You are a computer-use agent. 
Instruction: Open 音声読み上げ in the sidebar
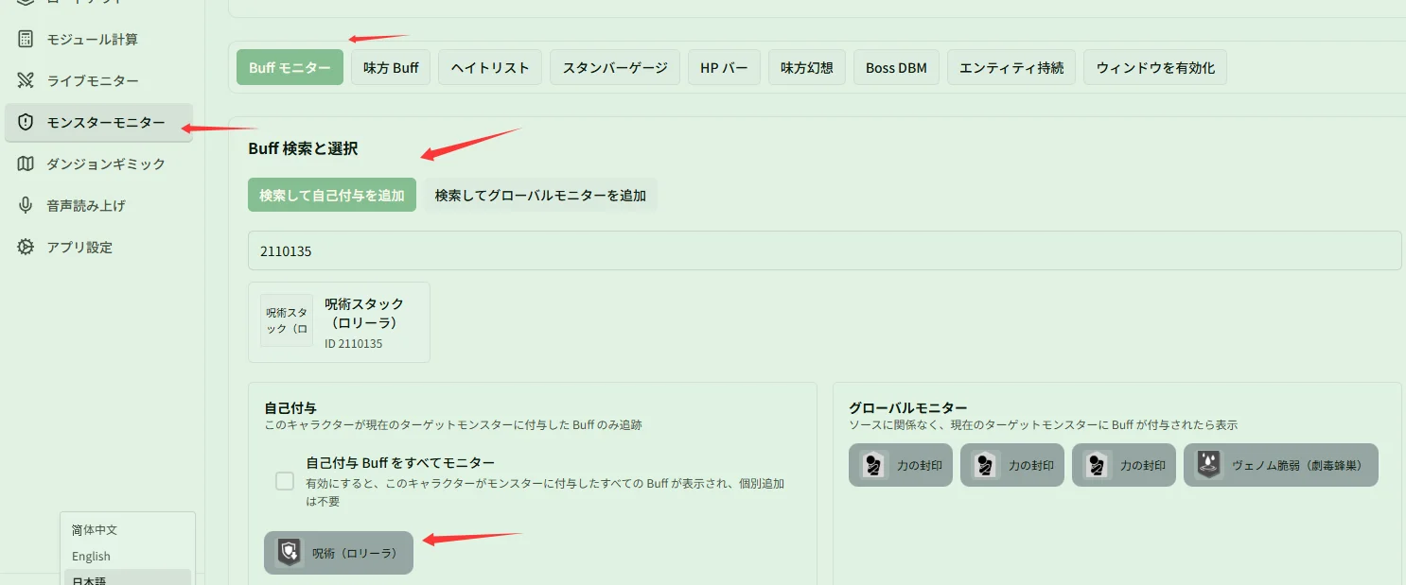pyautogui.click(x=98, y=205)
